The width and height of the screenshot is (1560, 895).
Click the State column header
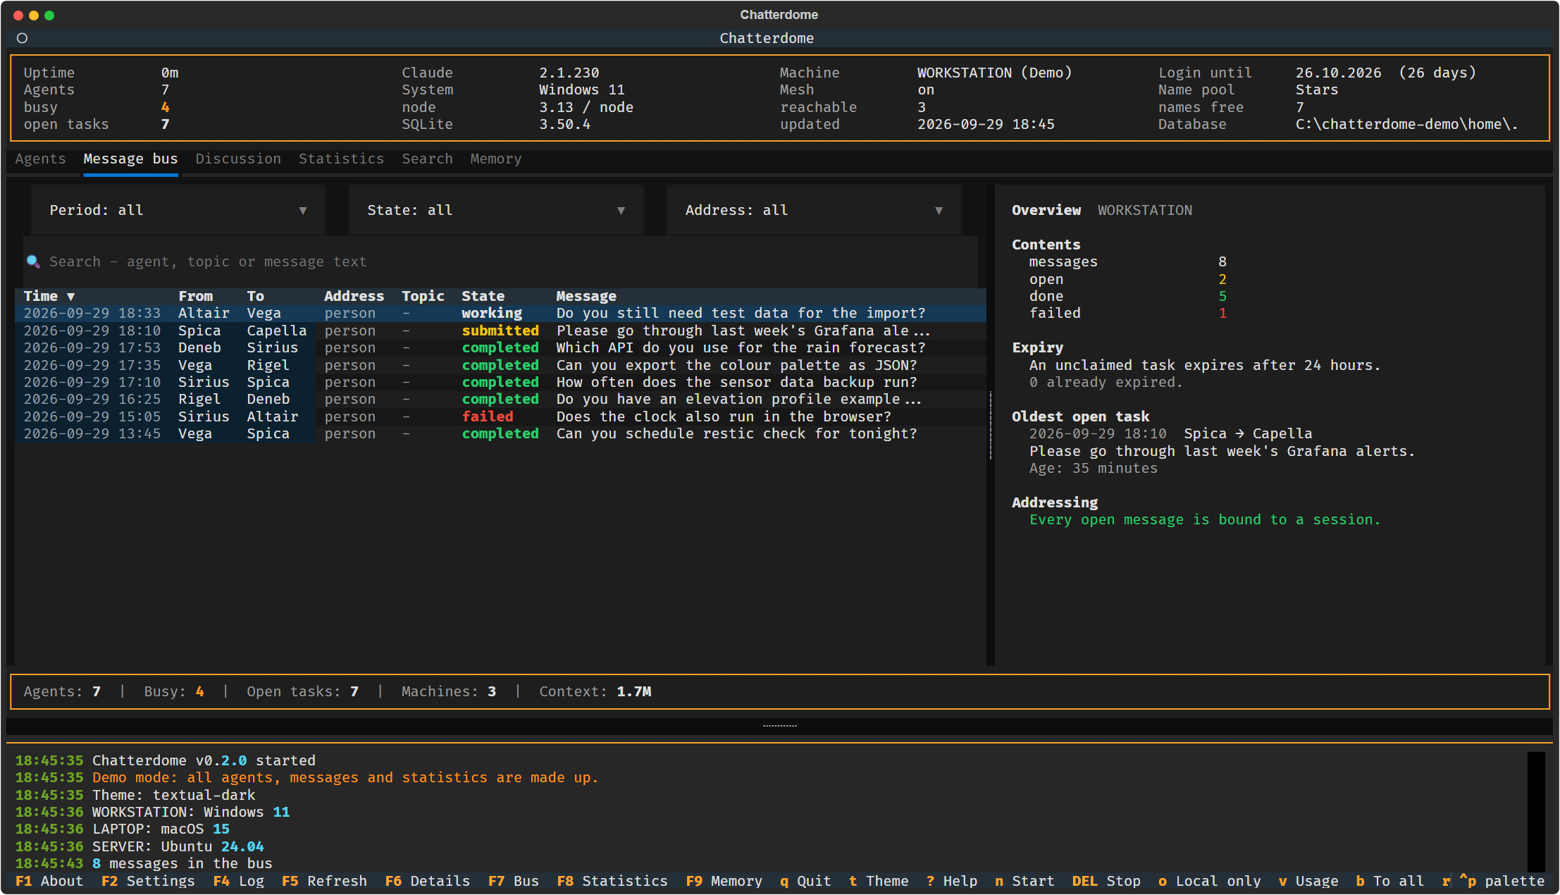[483, 296]
